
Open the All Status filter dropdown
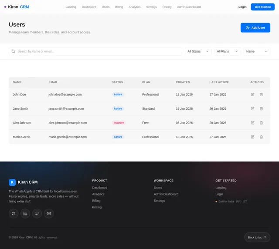(x=198, y=51)
